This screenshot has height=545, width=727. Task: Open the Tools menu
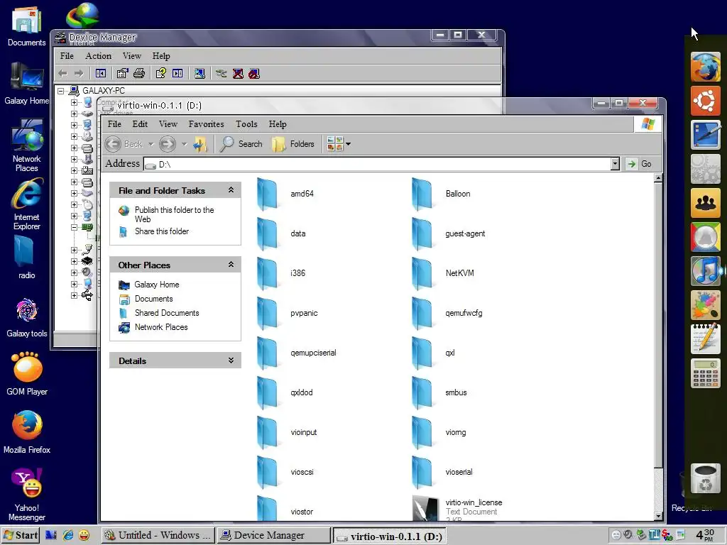(246, 124)
